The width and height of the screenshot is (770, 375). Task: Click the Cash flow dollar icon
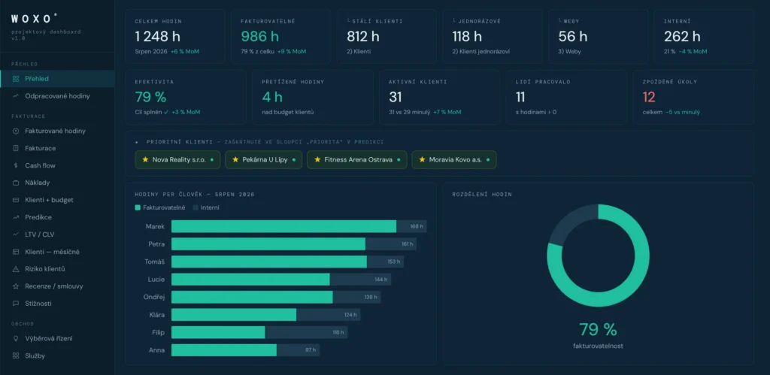(x=16, y=165)
